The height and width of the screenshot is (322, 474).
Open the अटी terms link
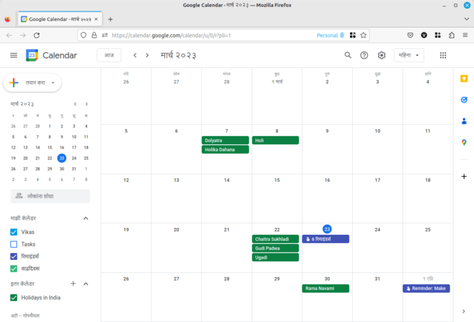pyautogui.click(x=14, y=315)
